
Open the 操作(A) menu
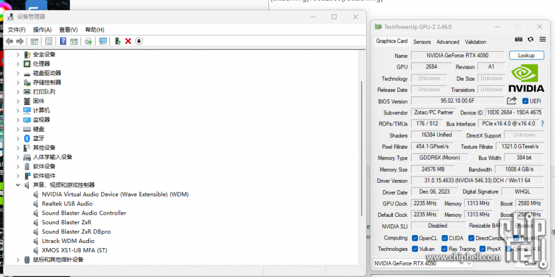42,30
